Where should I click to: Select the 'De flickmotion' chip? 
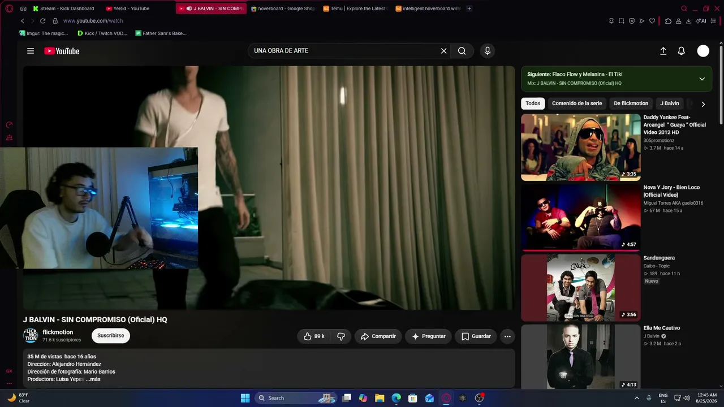tap(631, 103)
